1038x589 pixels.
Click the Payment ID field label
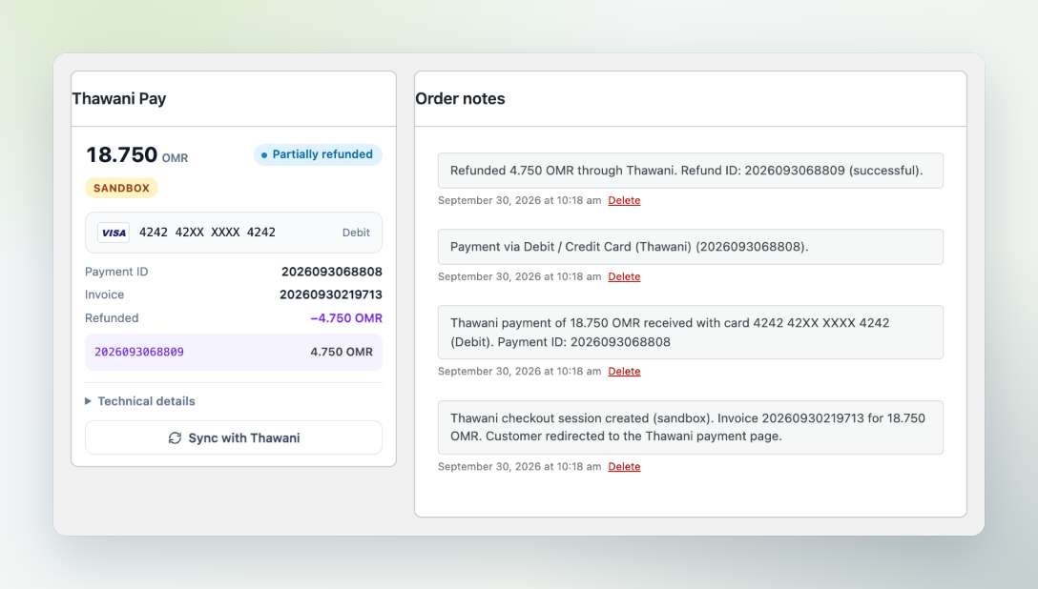pos(116,272)
